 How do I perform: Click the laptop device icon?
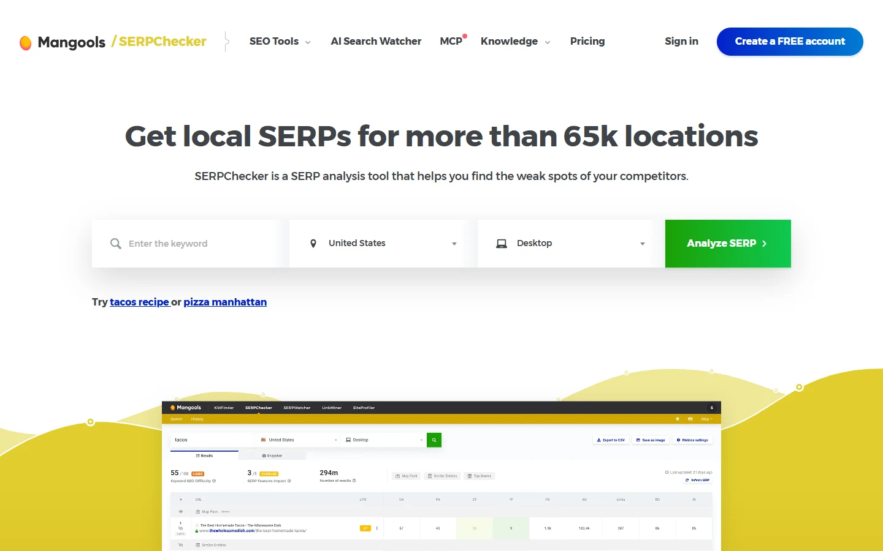pos(502,244)
